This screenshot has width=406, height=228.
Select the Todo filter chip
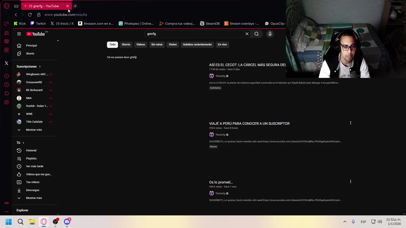(x=113, y=45)
